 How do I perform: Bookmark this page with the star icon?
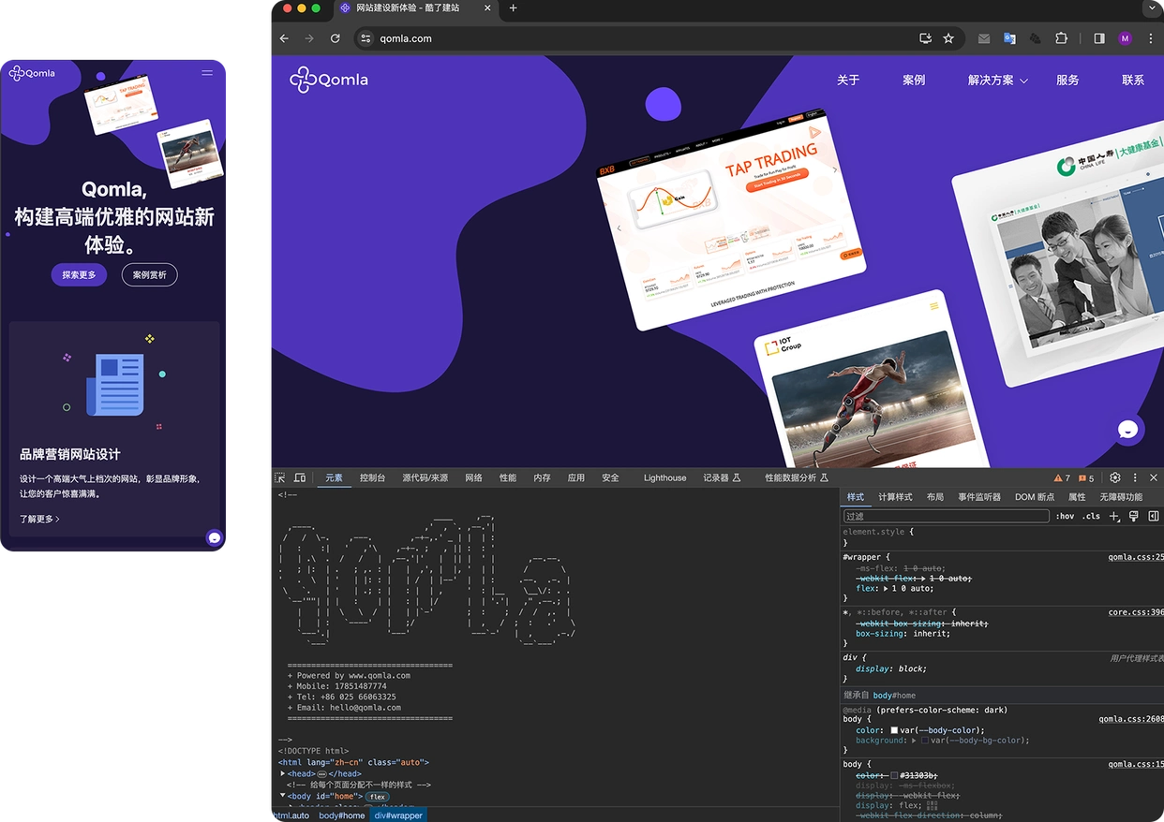click(948, 38)
